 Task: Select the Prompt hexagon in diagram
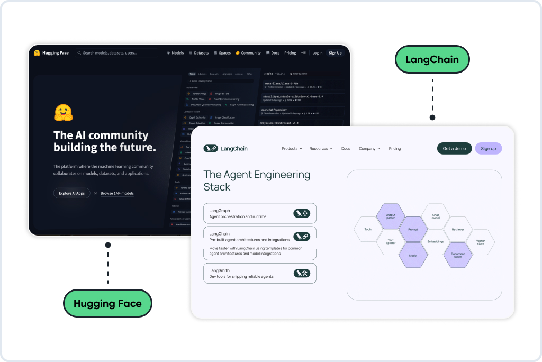click(413, 229)
